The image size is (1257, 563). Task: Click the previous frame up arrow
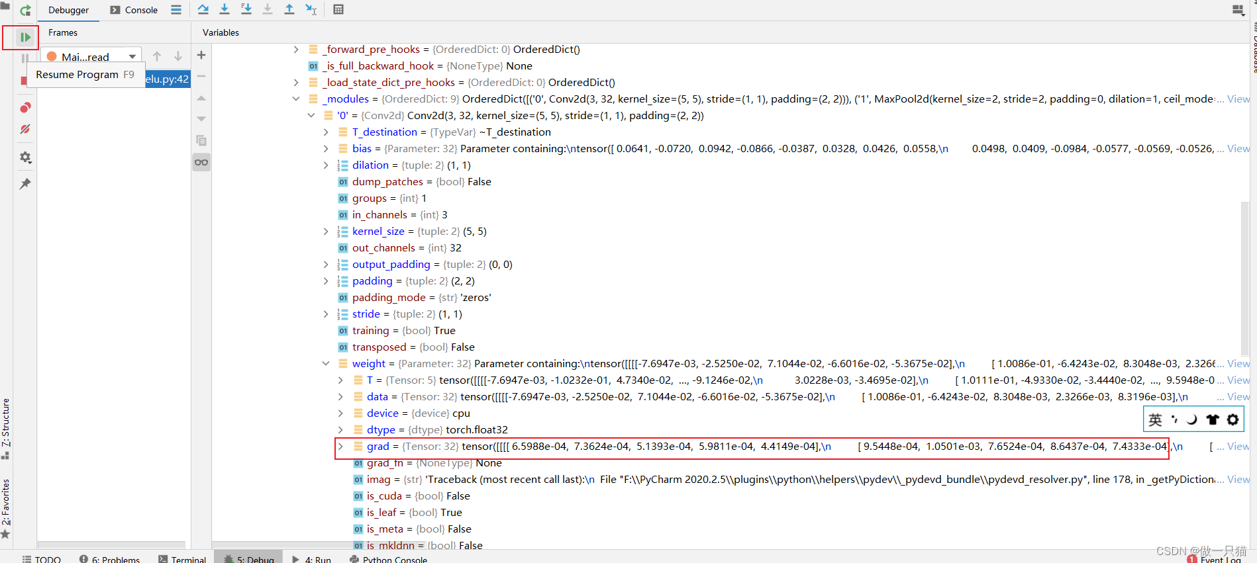157,56
